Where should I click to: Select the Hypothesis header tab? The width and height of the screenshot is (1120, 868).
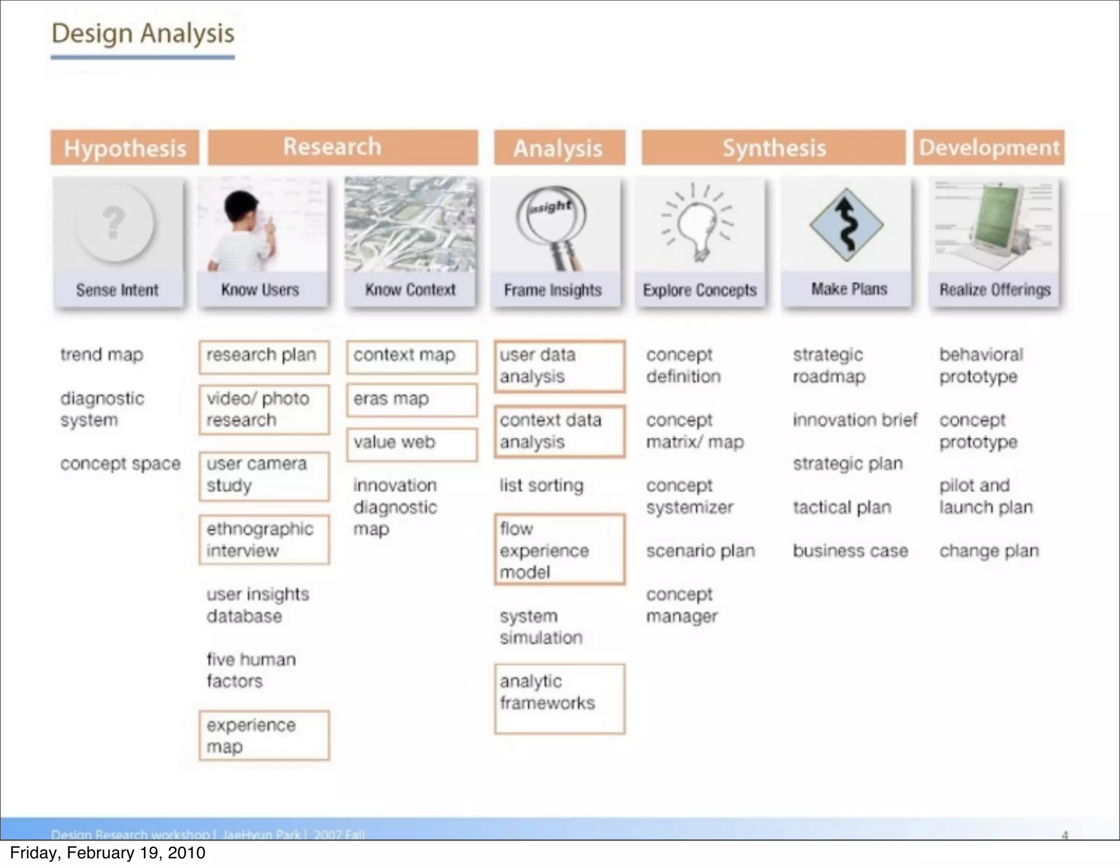coord(125,148)
